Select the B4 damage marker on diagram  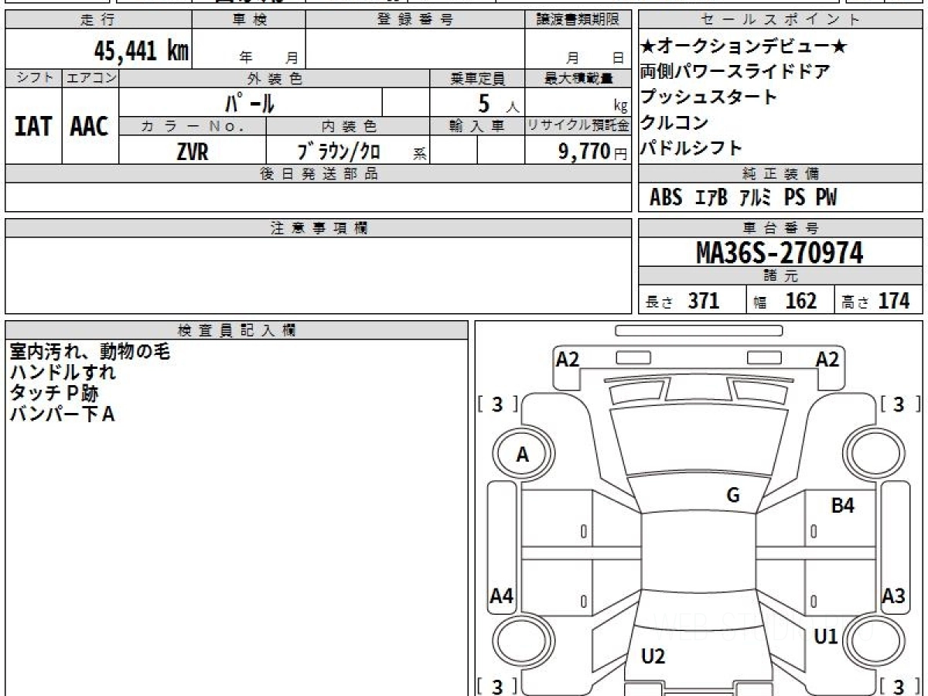pos(842,507)
